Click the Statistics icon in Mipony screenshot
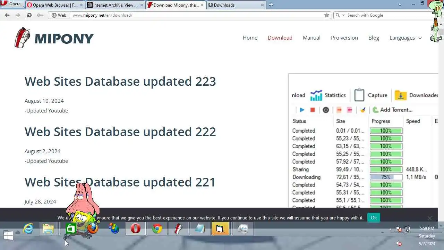The height and width of the screenshot is (250, 444). 316,95
